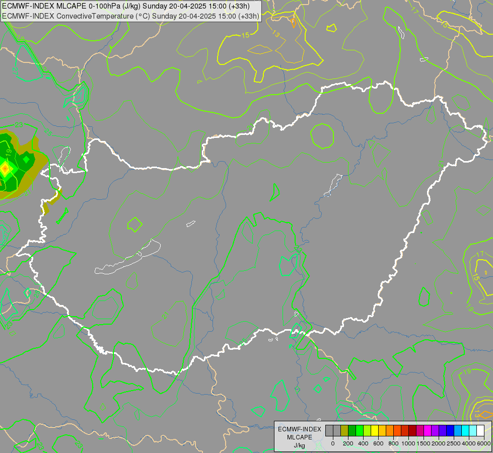Click the olive swatch in the MLCAPE legend
This screenshot has height=453, width=493.
[344, 430]
